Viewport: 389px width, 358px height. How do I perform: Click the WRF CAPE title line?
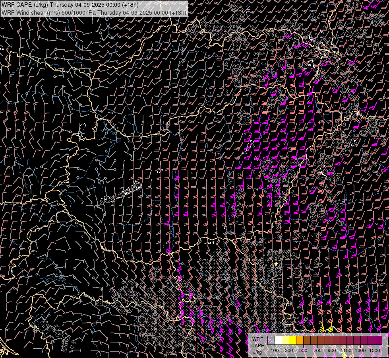click(70, 4)
